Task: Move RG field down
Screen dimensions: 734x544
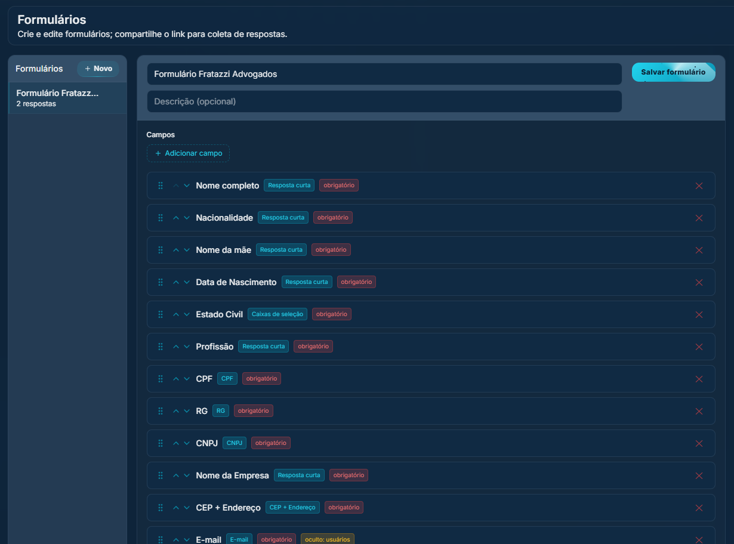Action: (x=187, y=411)
